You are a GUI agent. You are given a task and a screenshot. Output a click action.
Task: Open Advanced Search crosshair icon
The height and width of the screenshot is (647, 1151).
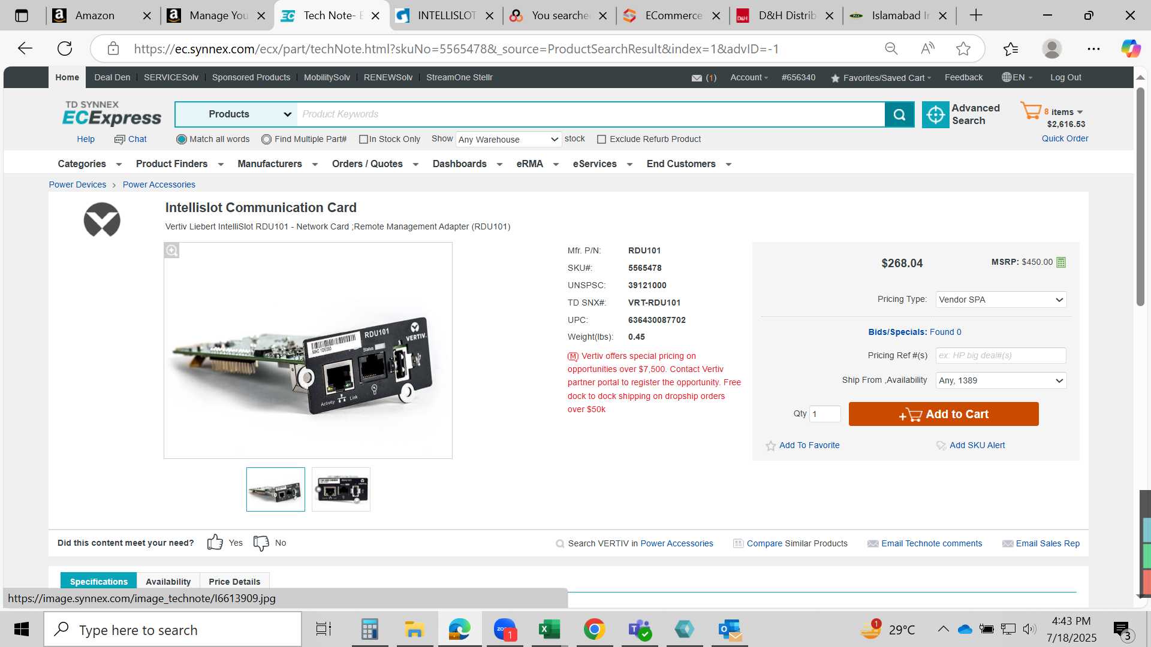(935, 114)
